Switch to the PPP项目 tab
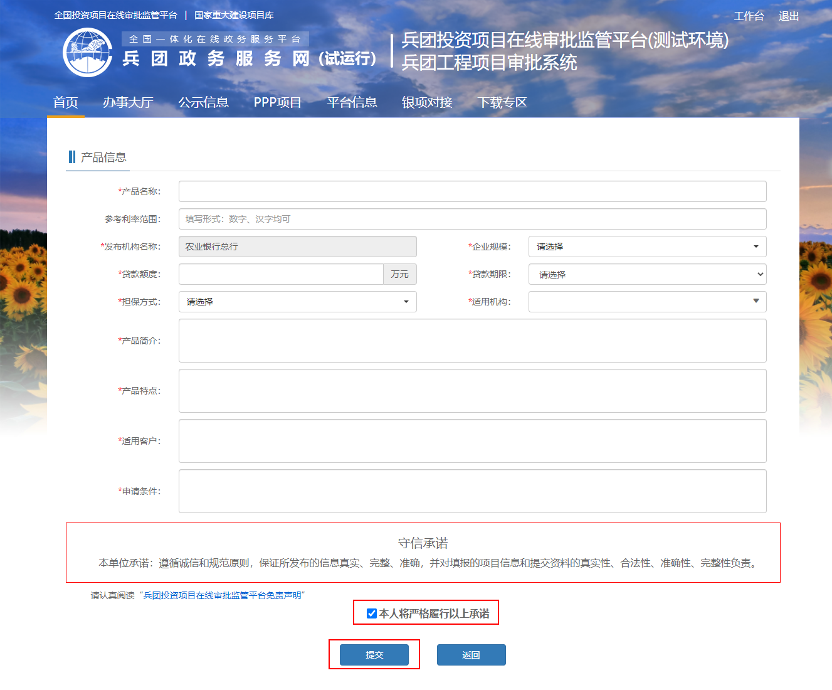 (277, 102)
